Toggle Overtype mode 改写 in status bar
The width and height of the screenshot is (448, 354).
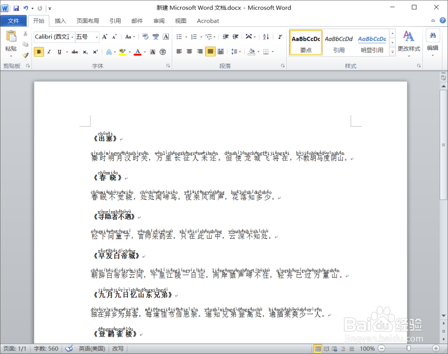(x=118, y=349)
